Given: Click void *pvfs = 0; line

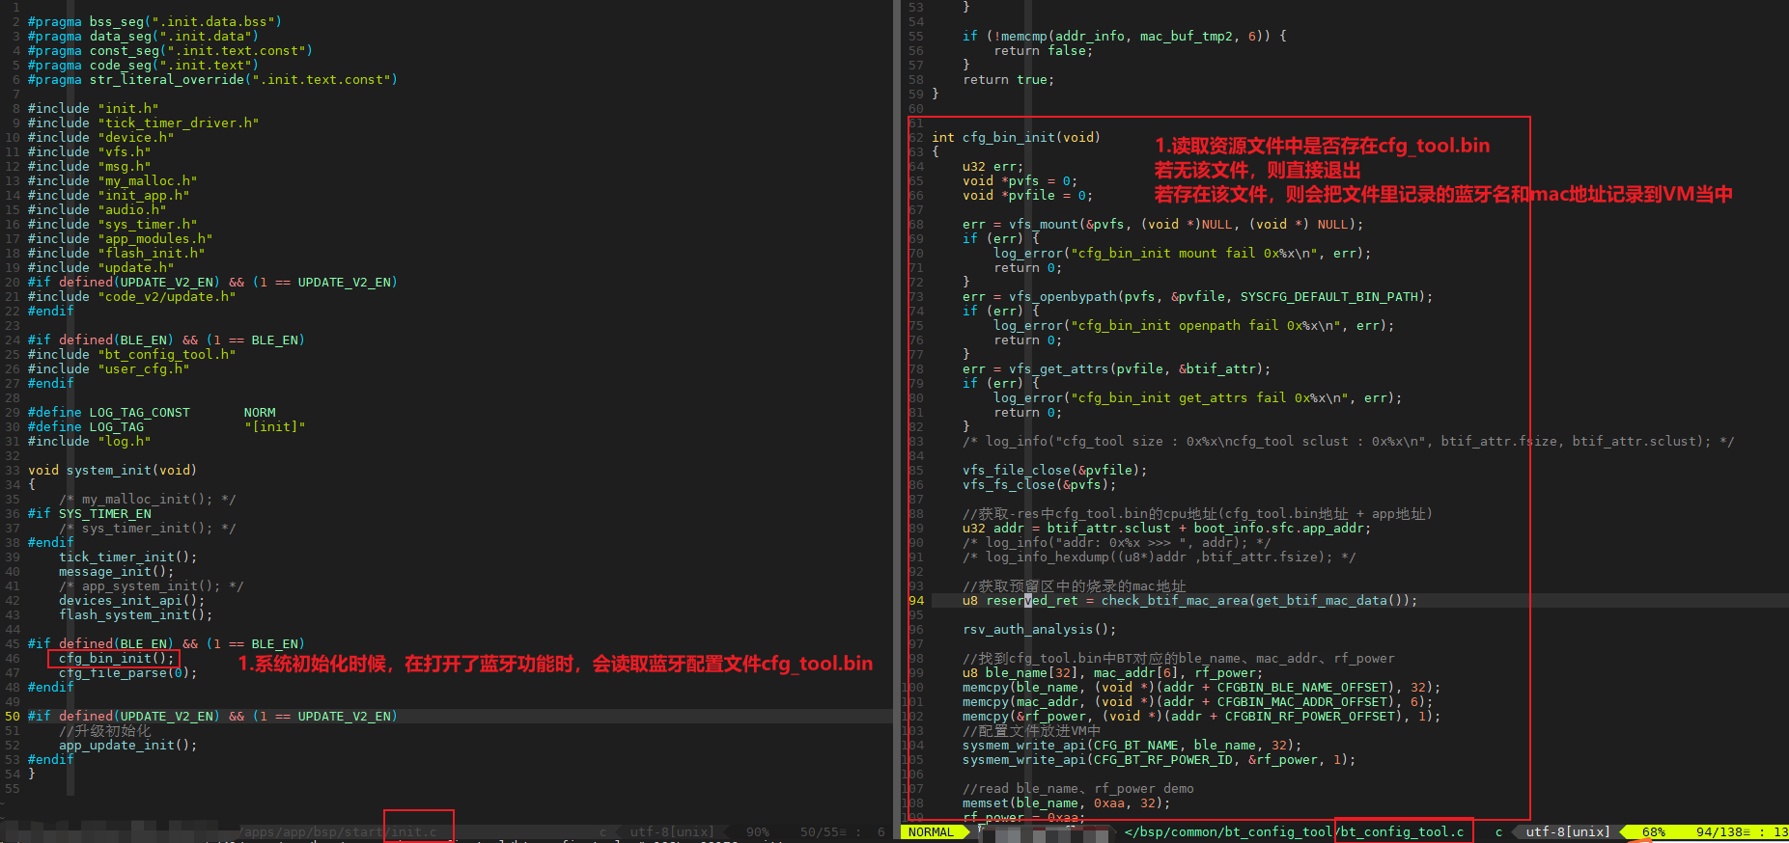Looking at the screenshot, I should point(1020,180).
